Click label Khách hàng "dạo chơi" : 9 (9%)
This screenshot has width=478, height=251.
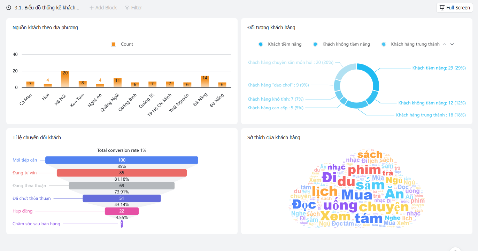tap(278, 85)
